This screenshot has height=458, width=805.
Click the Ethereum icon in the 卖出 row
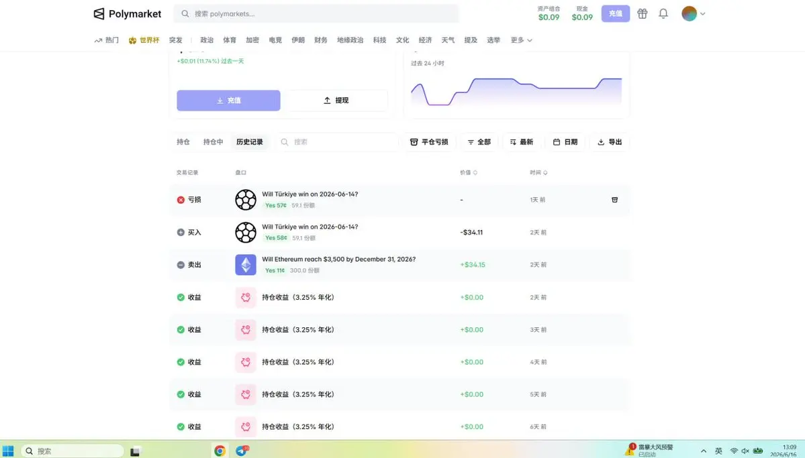246,265
